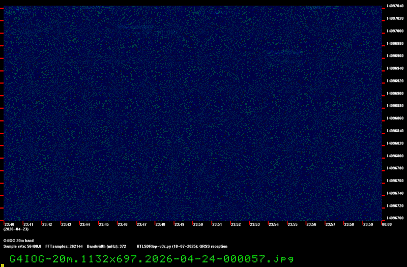Click the Bandwidth (mHz): 372 text
This screenshot has width=407, height=267.
tap(106, 246)
